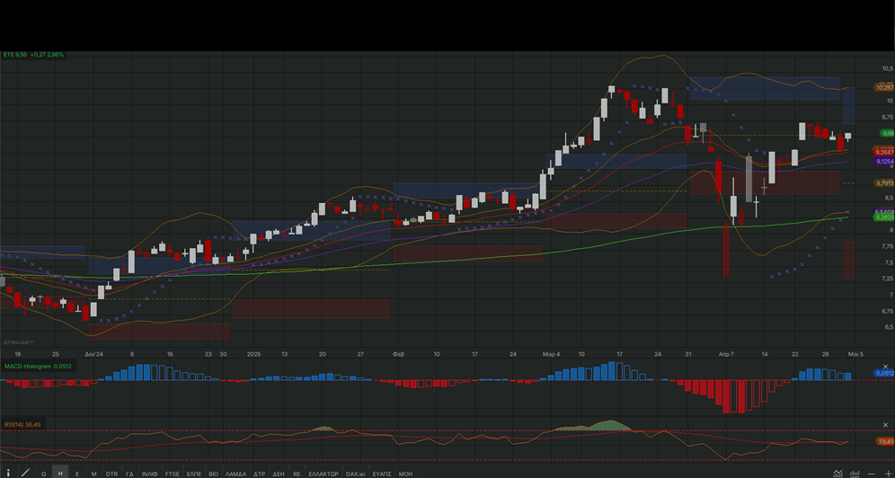Open the indicators chart icon

coord(837,473)
